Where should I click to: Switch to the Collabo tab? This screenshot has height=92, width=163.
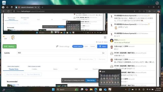[x=34, y=69]
